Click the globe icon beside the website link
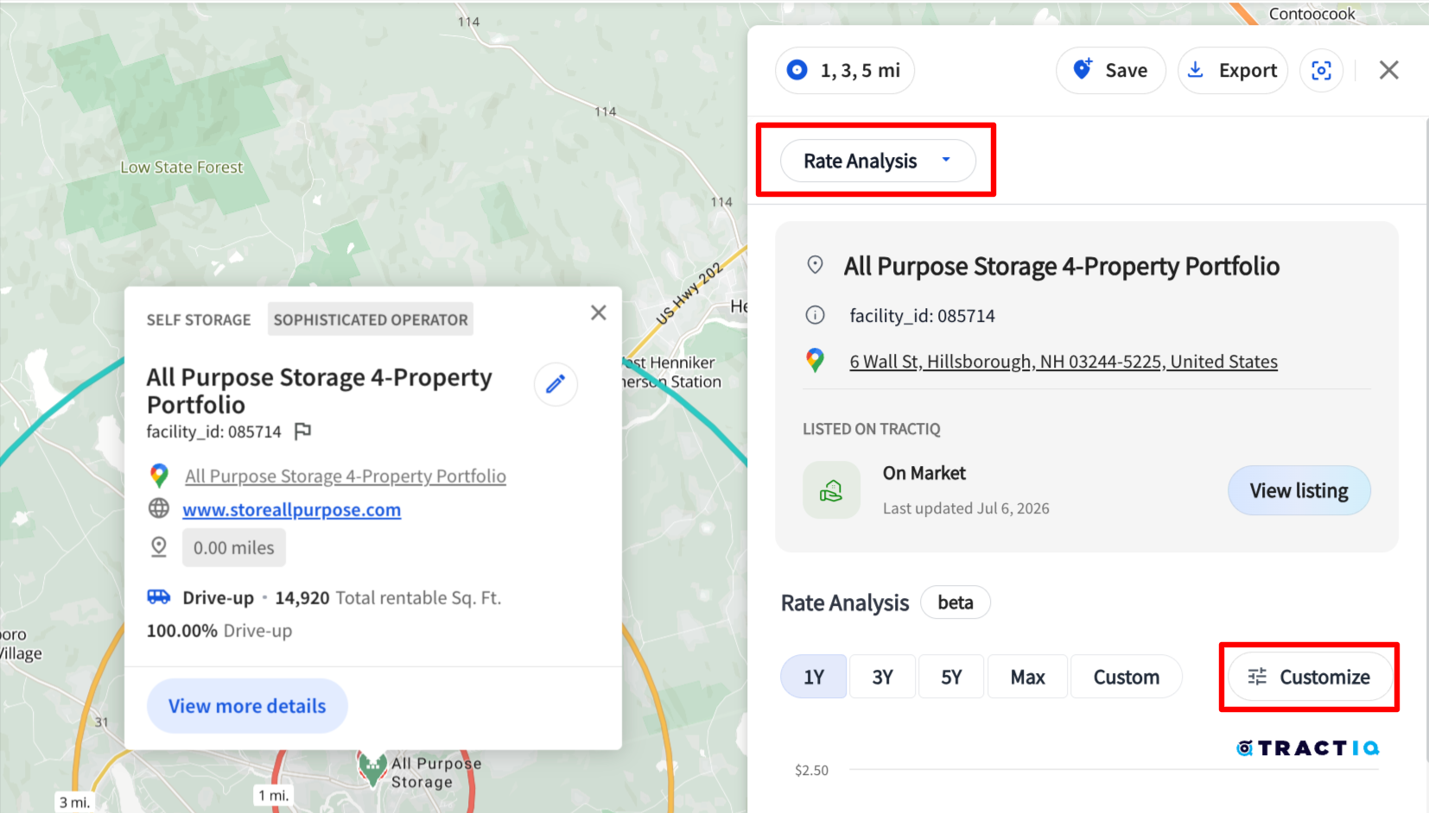The width and height of the screenshot is (1429, 813). point(159,508)
